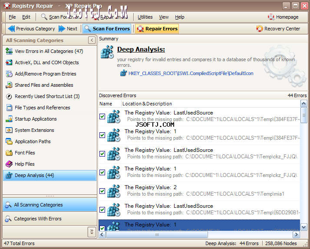Open the View menu
The width and height of the screenshot is (310, 249).
click(164, 17)
